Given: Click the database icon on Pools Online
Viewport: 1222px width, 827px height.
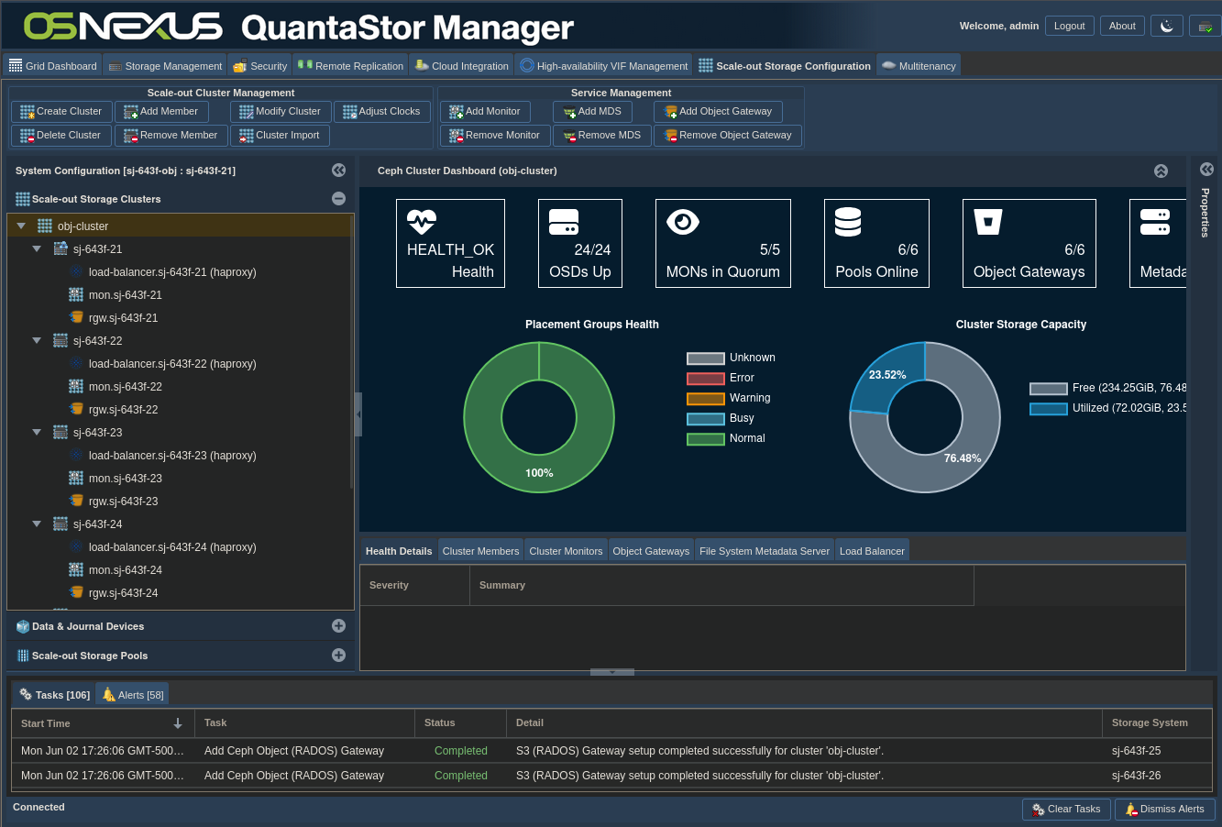Looking at the screenshot, I should (848, 222).
